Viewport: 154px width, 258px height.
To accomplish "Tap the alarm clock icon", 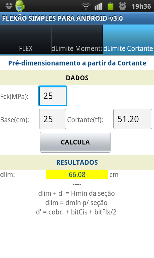I will (123, 6).
